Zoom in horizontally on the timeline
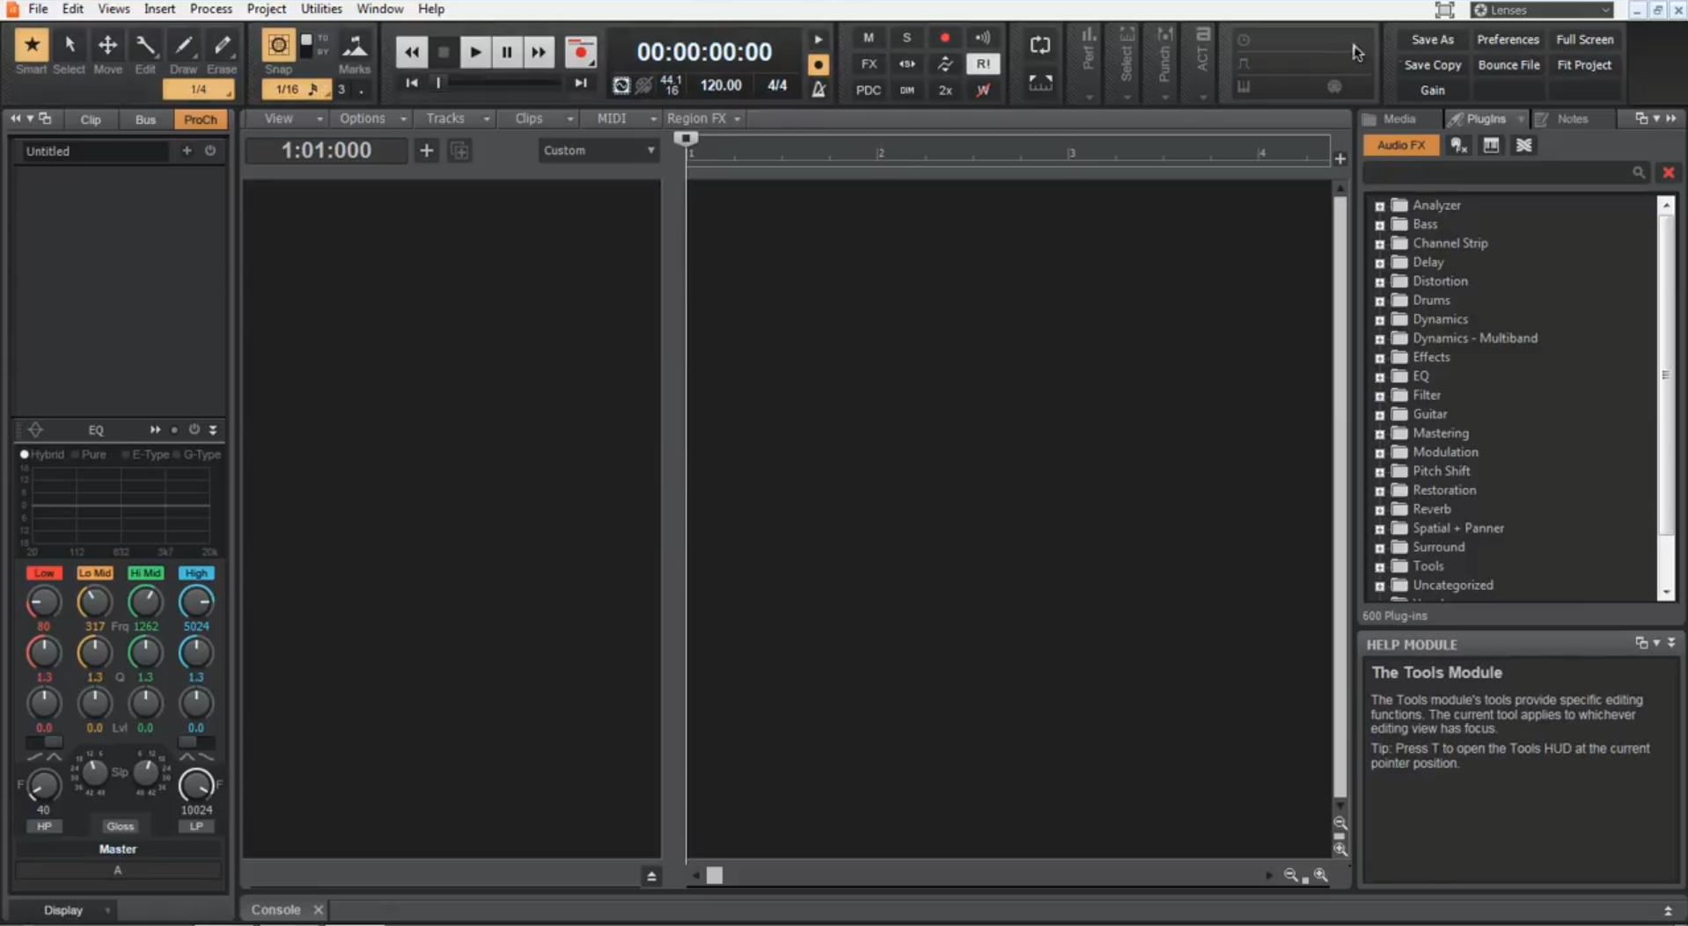Screen dimensions: 1688x926 coord(1321,875)
